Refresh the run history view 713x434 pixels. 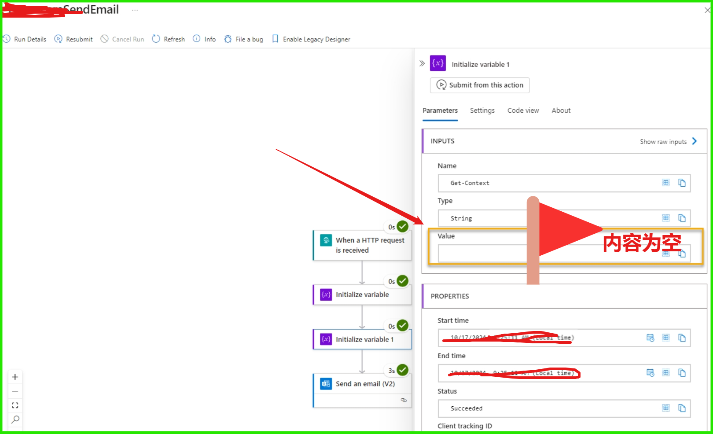pos(169,39)
